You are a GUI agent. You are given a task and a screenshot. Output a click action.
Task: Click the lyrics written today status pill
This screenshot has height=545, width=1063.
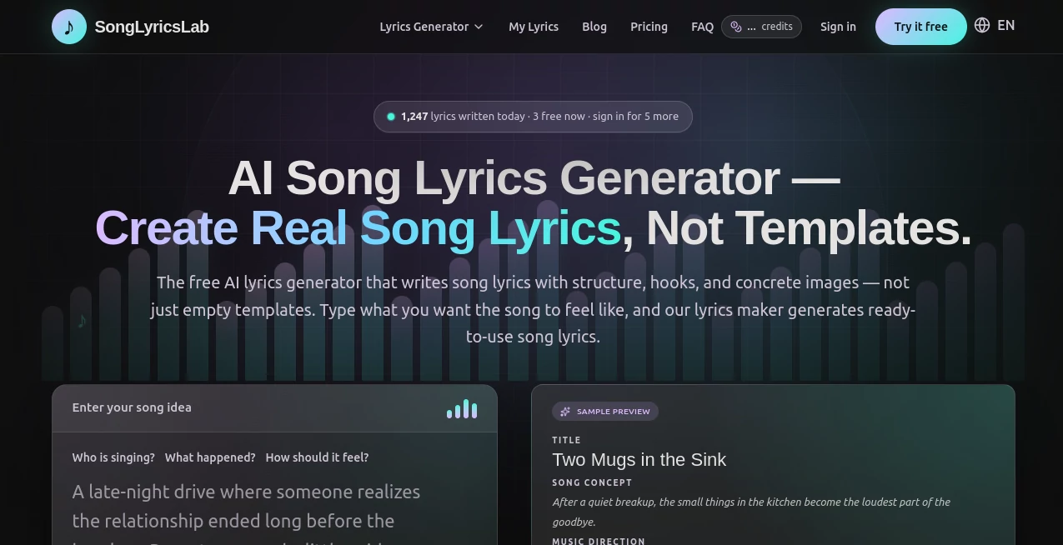tap(533, 117)
